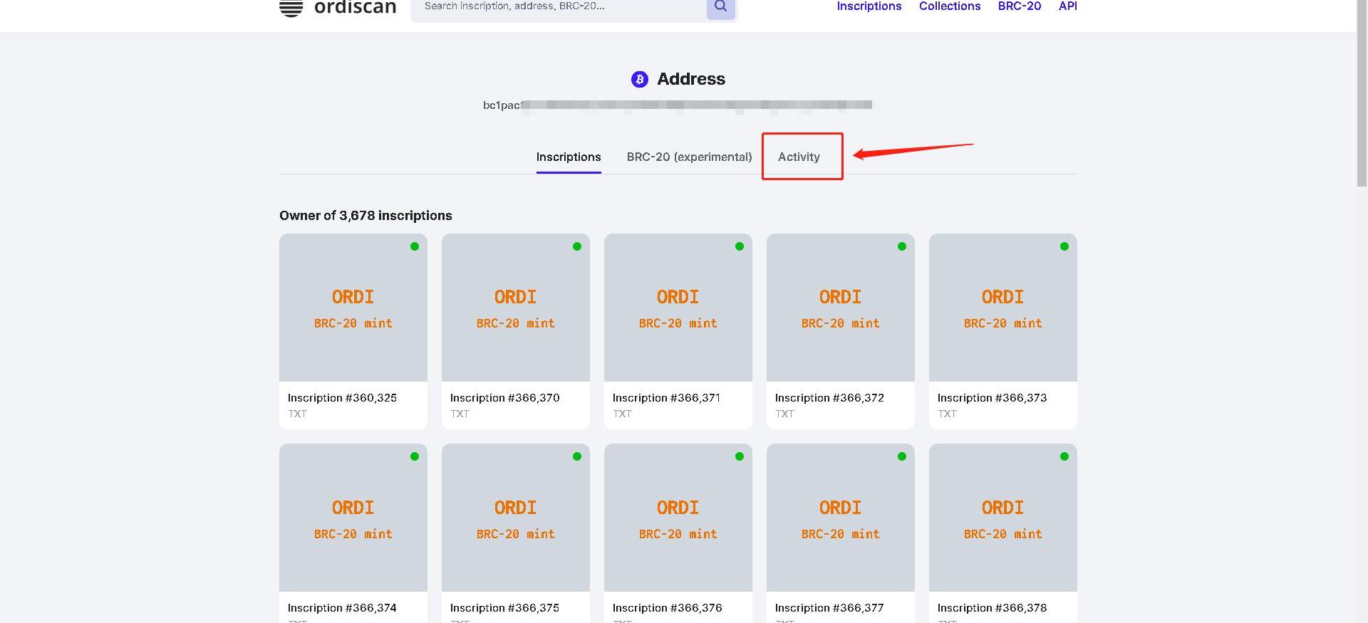This screenshot has height=623, width=1368.
Task: Click green status dot on Inscription #366,377
Action: click(x=901, y=456)
